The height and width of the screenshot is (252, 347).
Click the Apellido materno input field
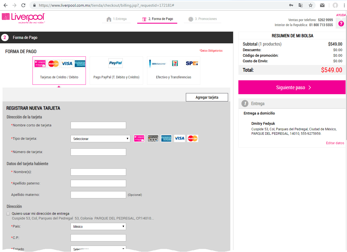[98, 195]
